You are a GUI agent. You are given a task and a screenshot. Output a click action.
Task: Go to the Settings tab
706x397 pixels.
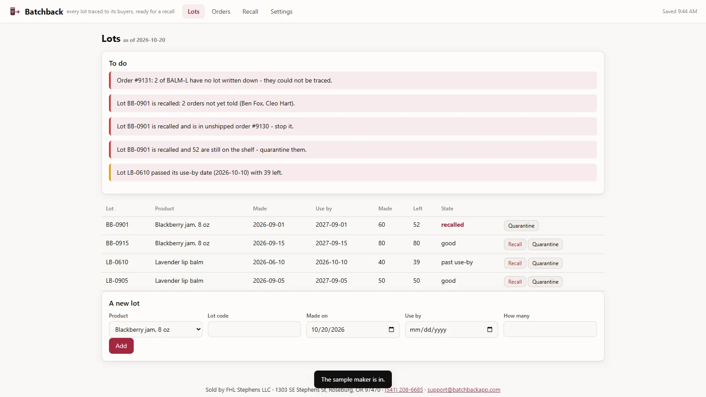pyautogui.click(x=282, y=11)
